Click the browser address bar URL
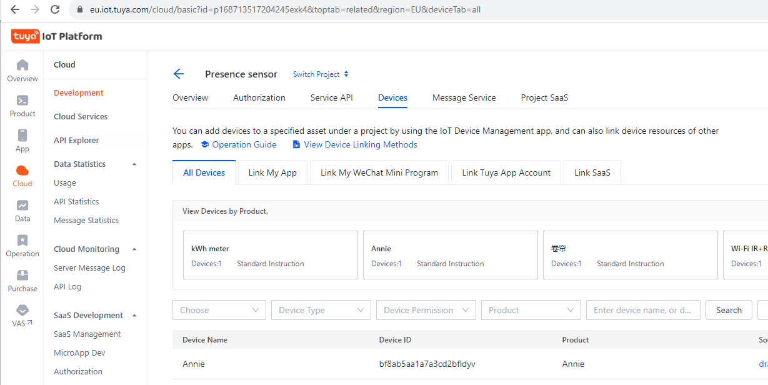The image size is (768, 385). (285, 10)
